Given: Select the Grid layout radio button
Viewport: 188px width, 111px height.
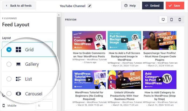Looking at the screenshot, I should point(9,50).
